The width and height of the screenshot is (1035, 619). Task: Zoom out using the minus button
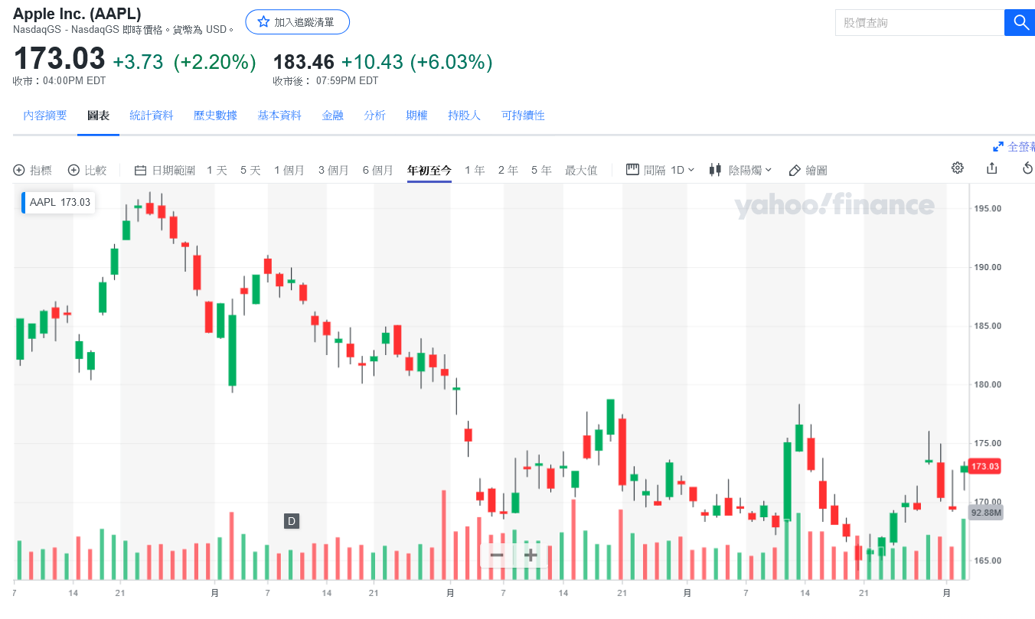click(497, 555)
